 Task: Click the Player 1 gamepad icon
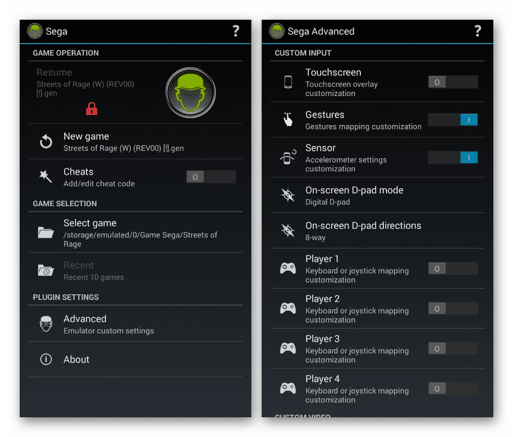click(x=288, y=268)
